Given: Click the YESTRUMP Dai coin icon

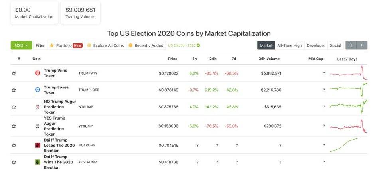Looking at the screenshot, I should coord(38,162).
